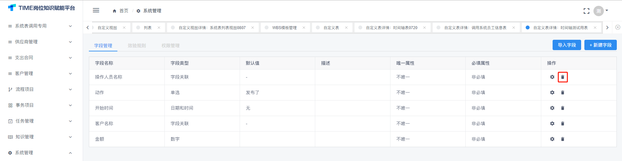Expand the 供应商管理 sidebar menu

pyautogui.click(x=41, y=42)
